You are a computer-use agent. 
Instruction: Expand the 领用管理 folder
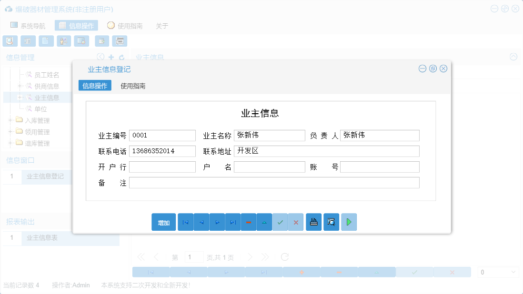point(10,132)
